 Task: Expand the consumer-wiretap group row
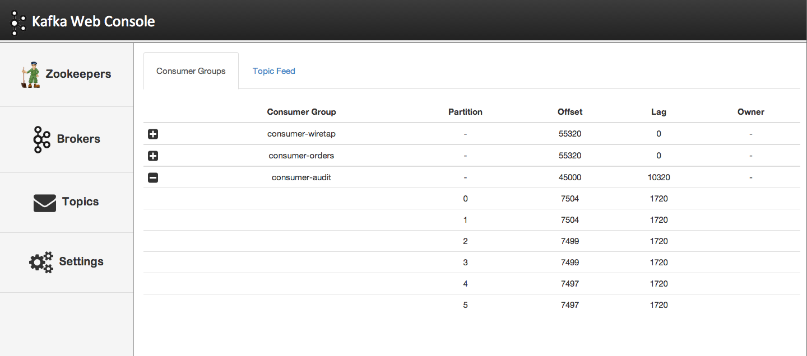coord(153,134)
